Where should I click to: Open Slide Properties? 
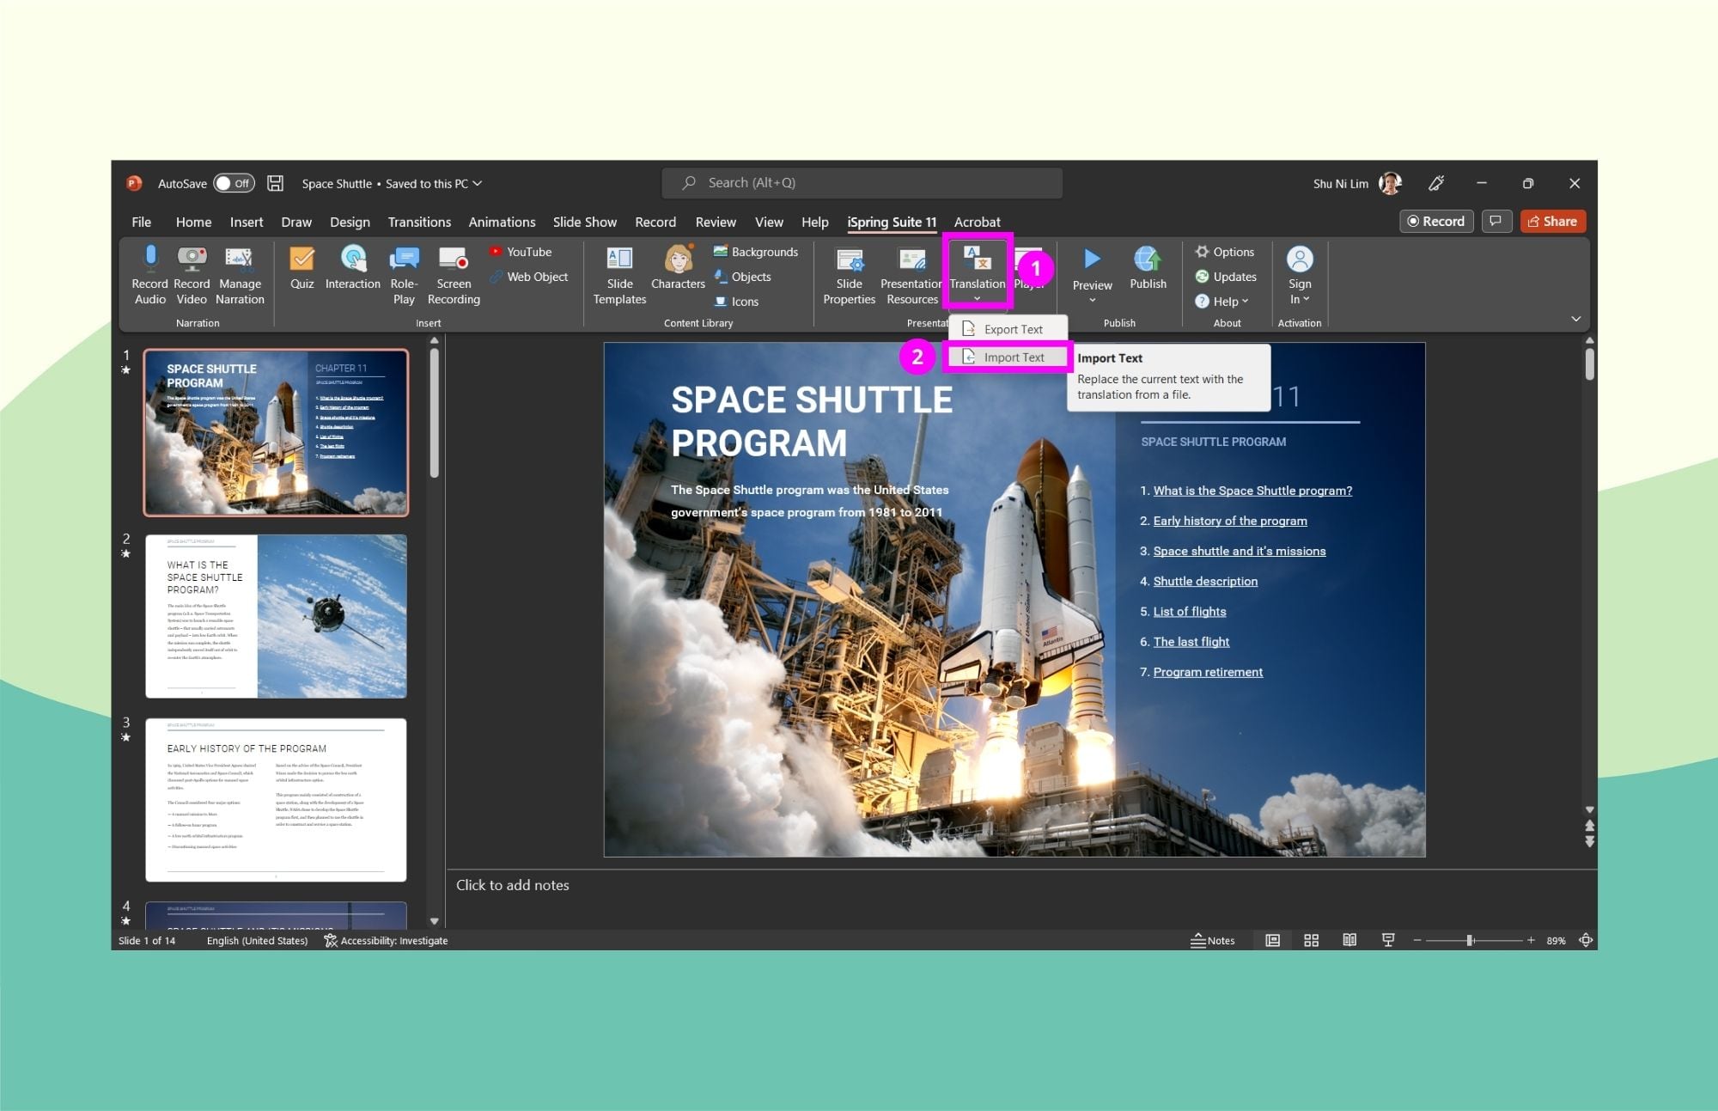click(849, 275)
